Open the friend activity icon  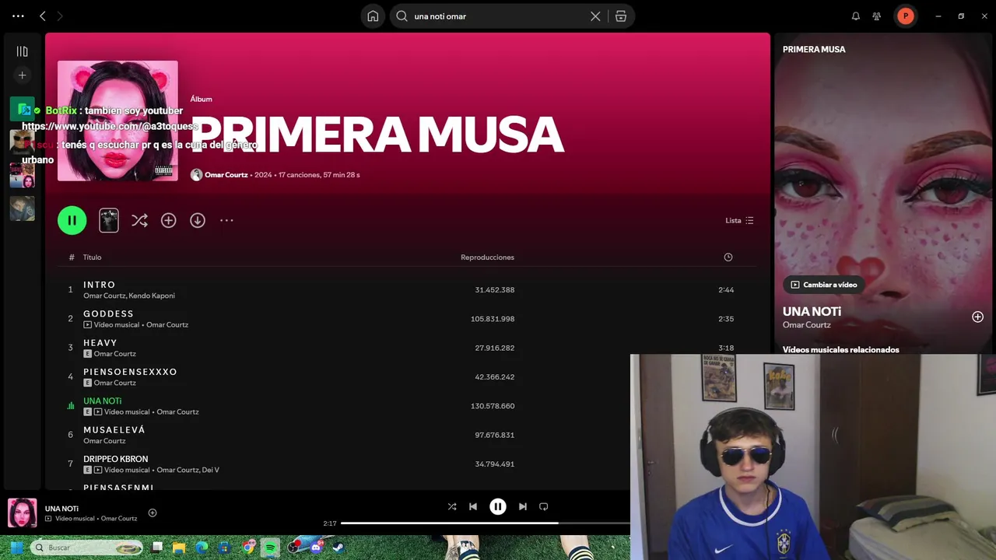877,16
